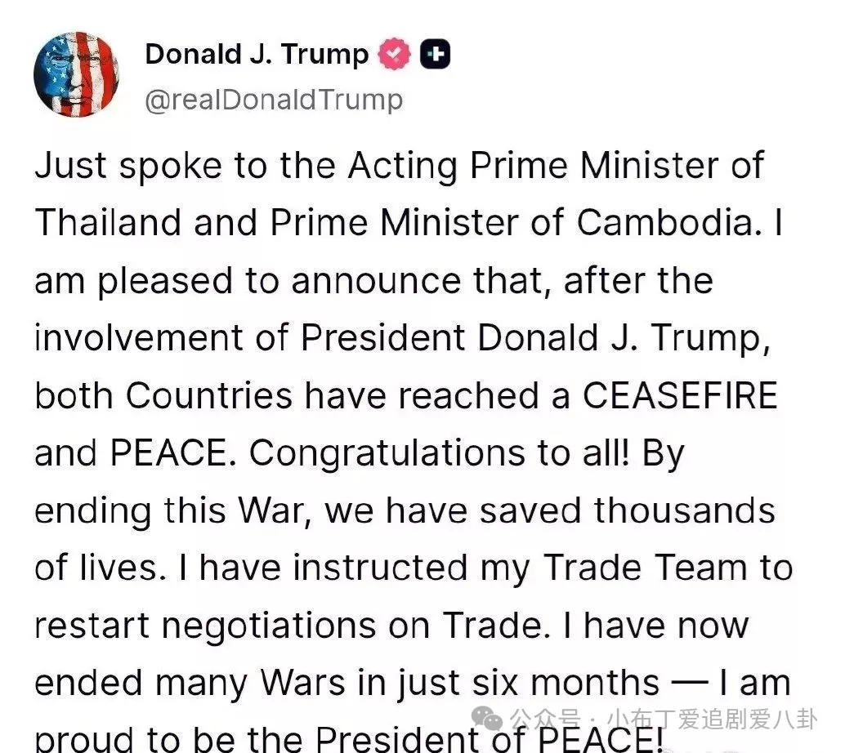The width and height of the screenshot is (845, 753).
Task: Click the WeChat logo in the watermark
Action: click(x=492, y=719)
